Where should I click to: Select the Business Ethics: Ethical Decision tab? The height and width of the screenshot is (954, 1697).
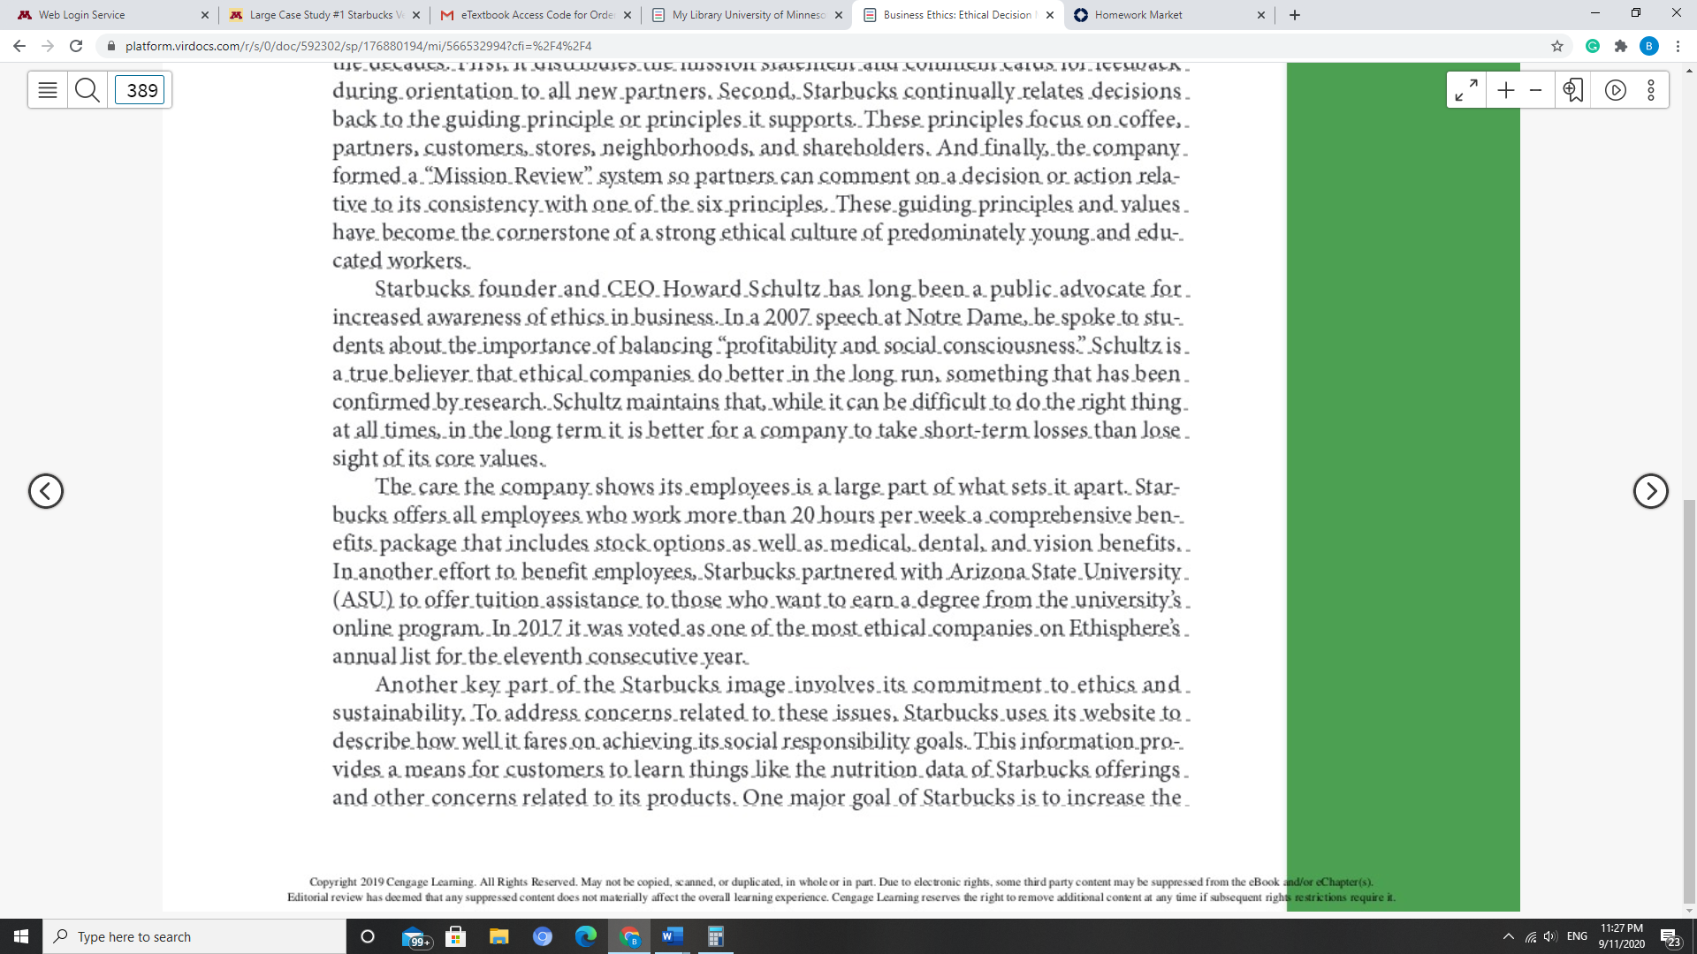coord(958,15)
